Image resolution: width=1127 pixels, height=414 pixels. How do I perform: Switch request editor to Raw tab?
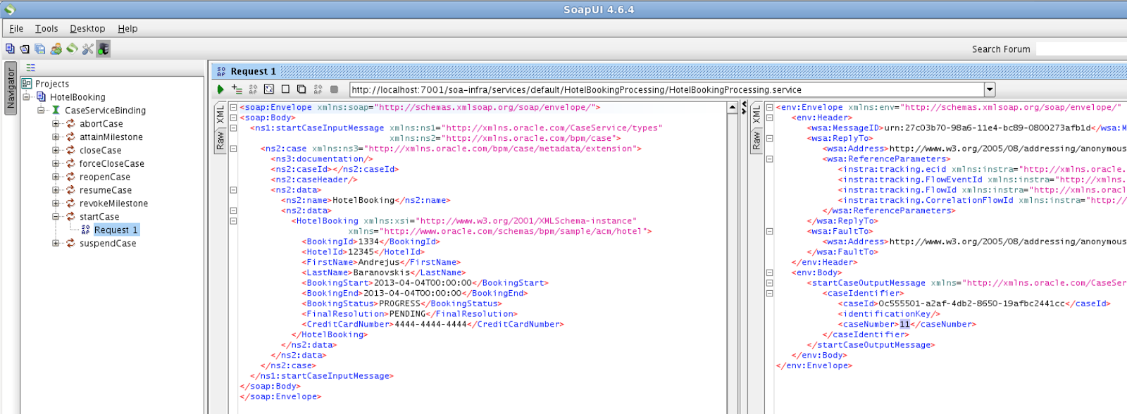point(220,140)
